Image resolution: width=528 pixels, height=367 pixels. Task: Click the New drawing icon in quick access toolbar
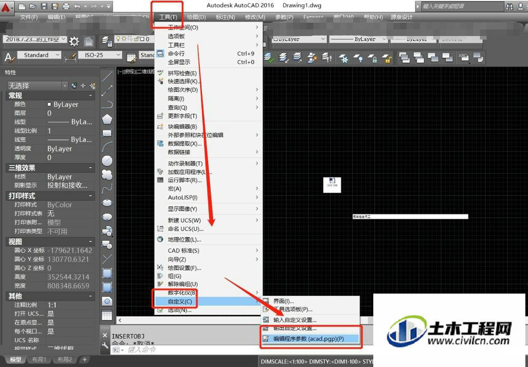click(x=22, y=6)
